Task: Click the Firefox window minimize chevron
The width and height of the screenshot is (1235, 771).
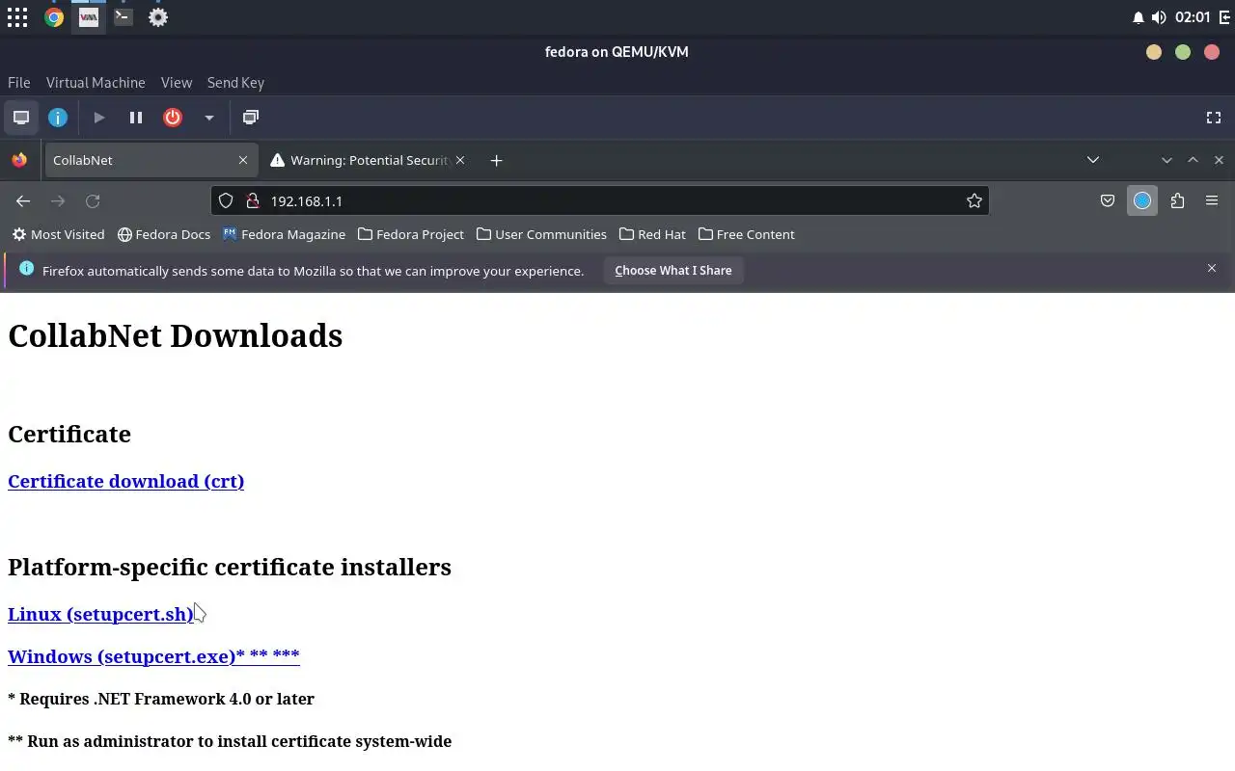Action: 1166,160
